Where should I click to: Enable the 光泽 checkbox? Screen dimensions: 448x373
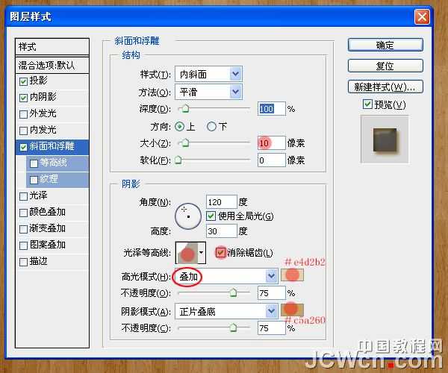tap(23, 196)
